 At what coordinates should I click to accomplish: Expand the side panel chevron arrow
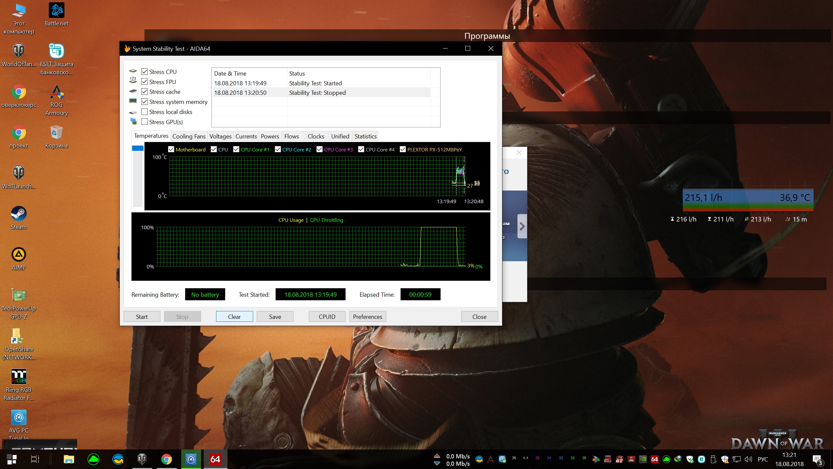point(522,226)
